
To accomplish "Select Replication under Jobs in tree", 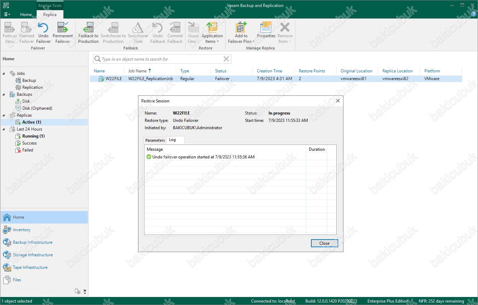I will [x=32, y=87].
